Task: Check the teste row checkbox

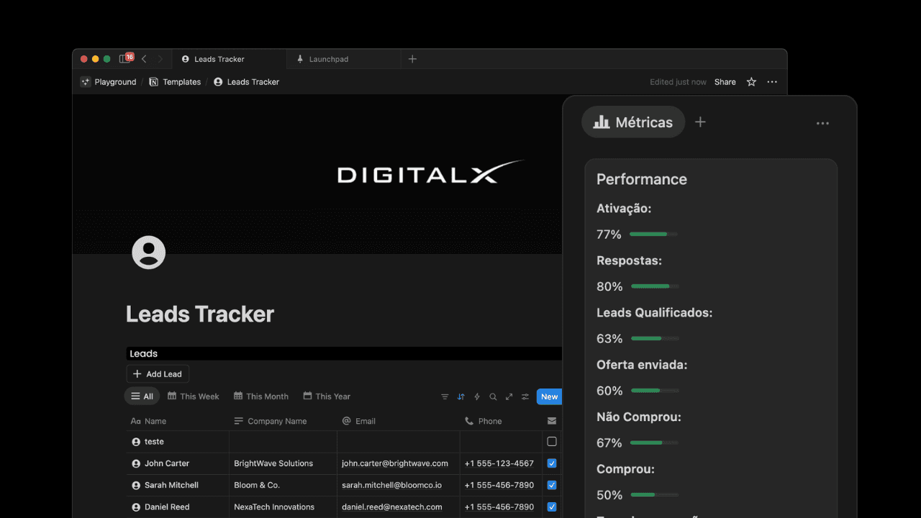Action: pyautogui.click(x=552, y=442)
